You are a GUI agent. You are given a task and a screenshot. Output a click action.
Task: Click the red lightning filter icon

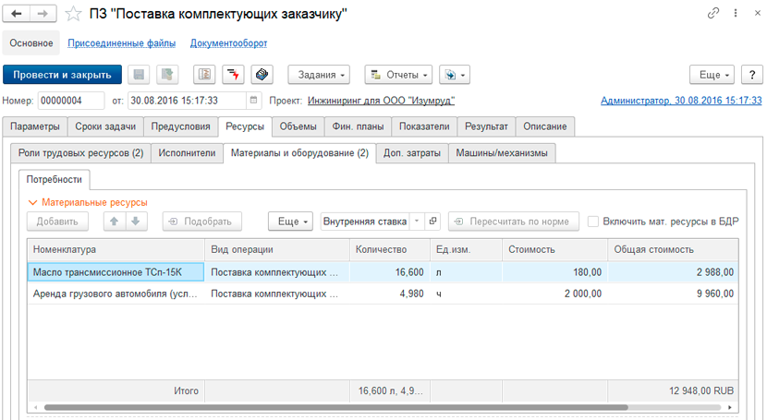tap(233, 75)
